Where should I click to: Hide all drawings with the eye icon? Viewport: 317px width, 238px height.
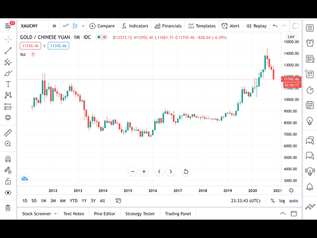point(8,193)
